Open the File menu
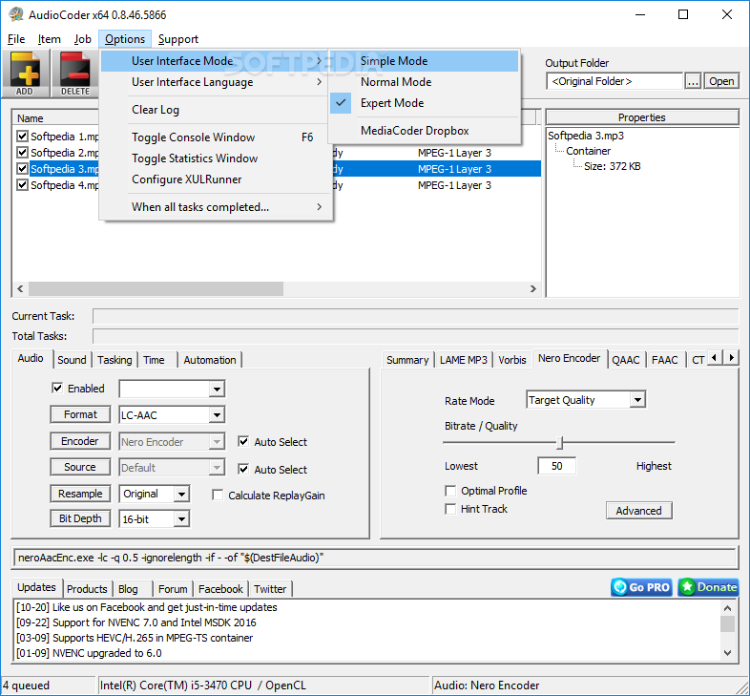 coord(16,39)
